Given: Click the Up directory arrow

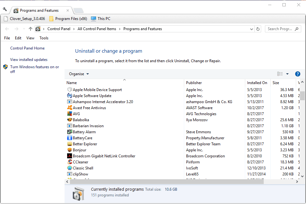Looking at the screenshot, I should click(x=31, y=29).
